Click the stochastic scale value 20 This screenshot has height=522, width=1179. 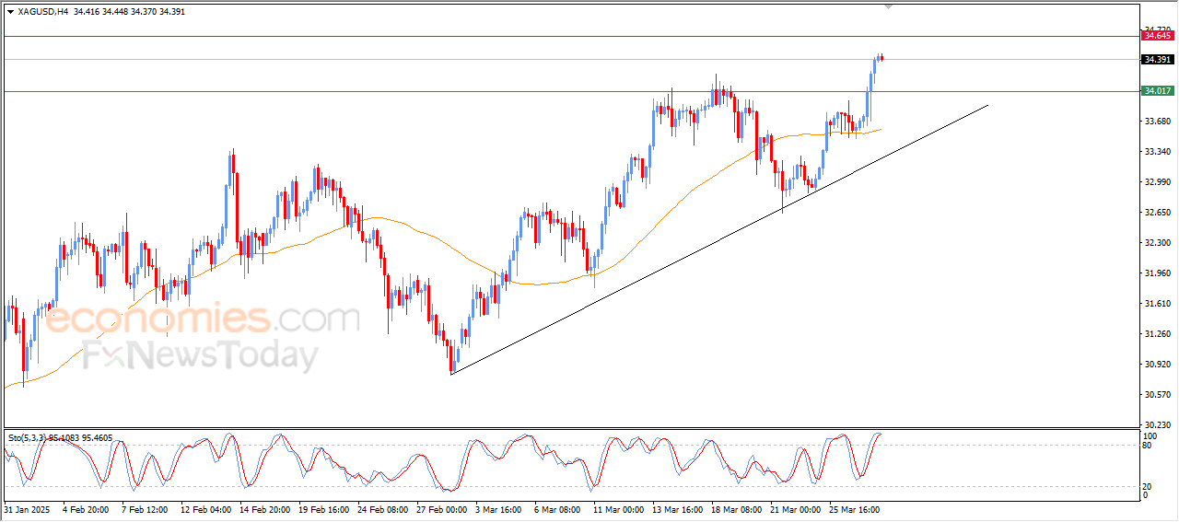pos(1148,485)
